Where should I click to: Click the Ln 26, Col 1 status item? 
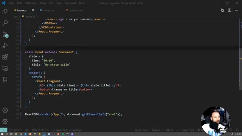click(141, 130)
